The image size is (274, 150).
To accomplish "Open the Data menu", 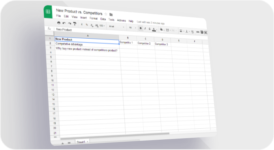I will (103, 19).
